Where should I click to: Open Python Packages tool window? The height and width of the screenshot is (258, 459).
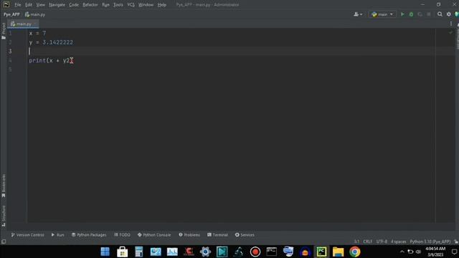89,235
